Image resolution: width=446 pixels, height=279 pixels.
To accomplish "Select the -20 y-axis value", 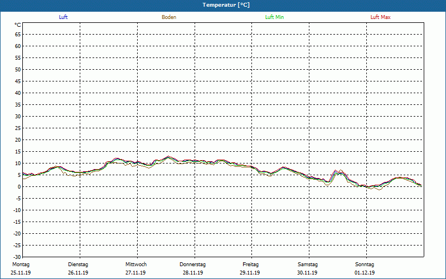I will tap(17, 233).
